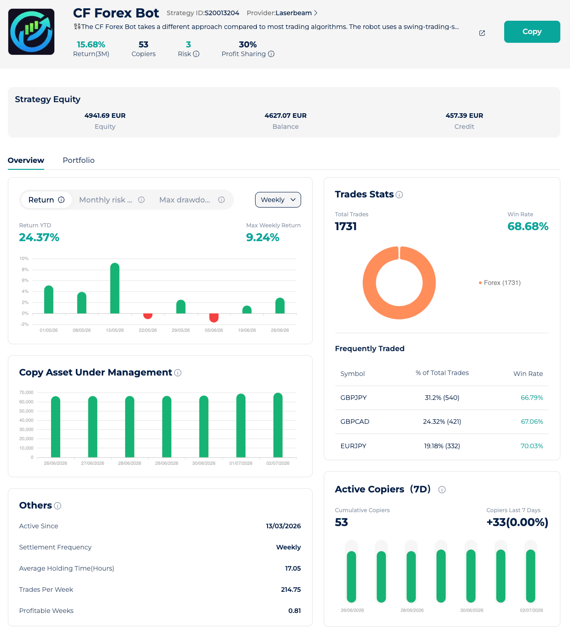This screenshot has width=570, height=636.
Task: Switch to the Overview tab
Action: pyautogui.click(x=26, y=160)
